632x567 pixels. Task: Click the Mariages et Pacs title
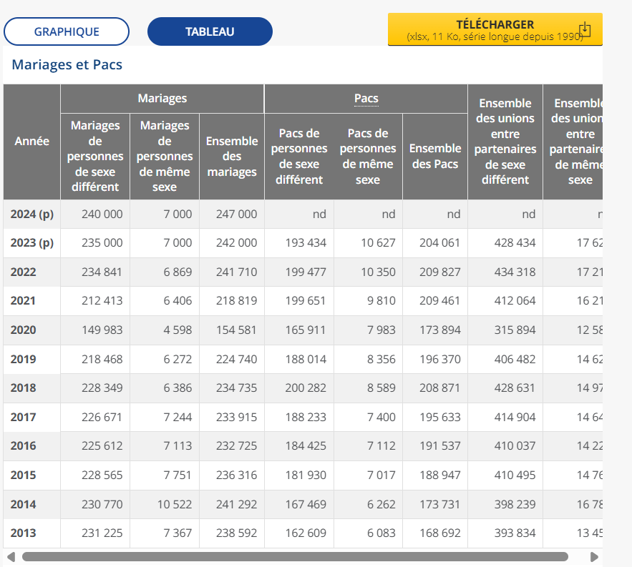(x=67, y=65)
